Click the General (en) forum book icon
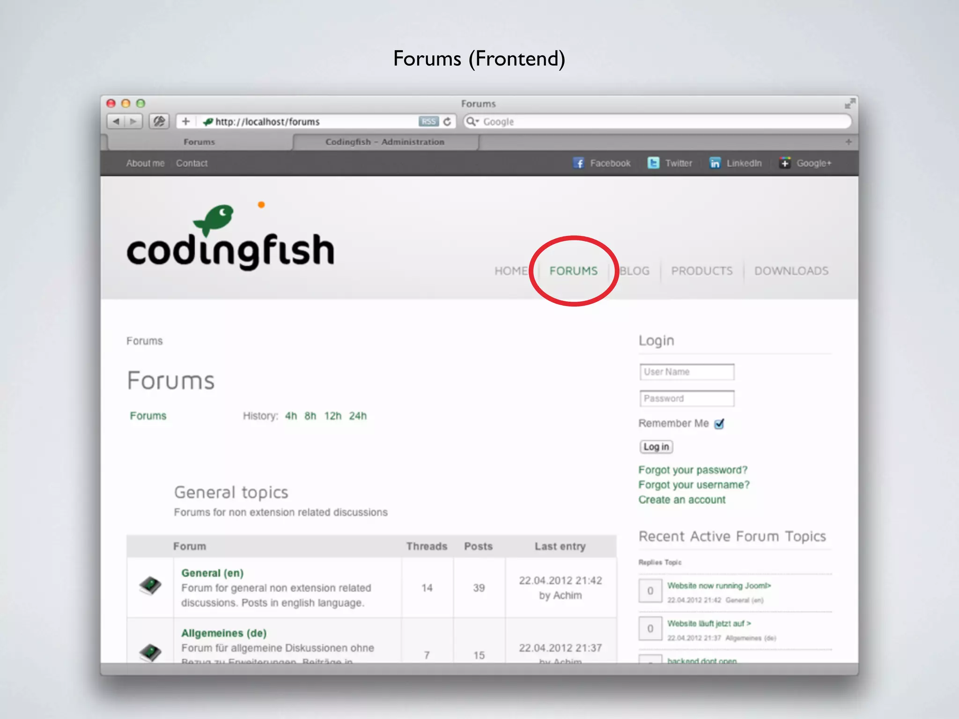The image size is (959, 719). [150, 586]
